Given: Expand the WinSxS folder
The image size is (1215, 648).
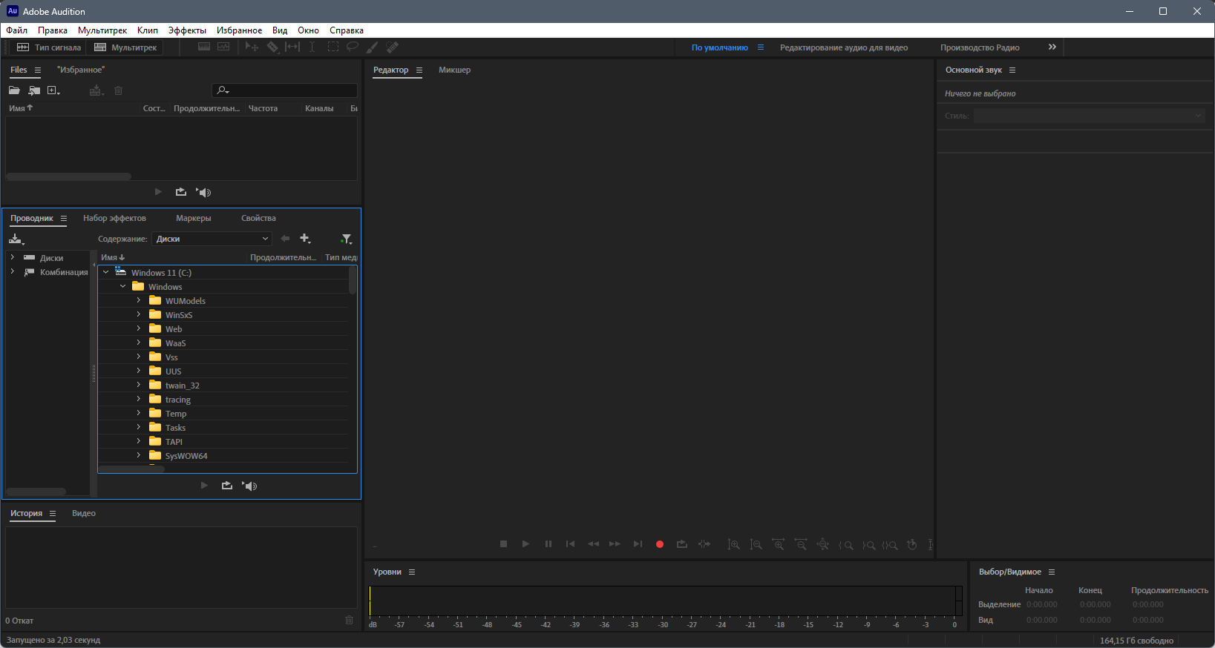Looking at the screenshot, I should point(139,314).
